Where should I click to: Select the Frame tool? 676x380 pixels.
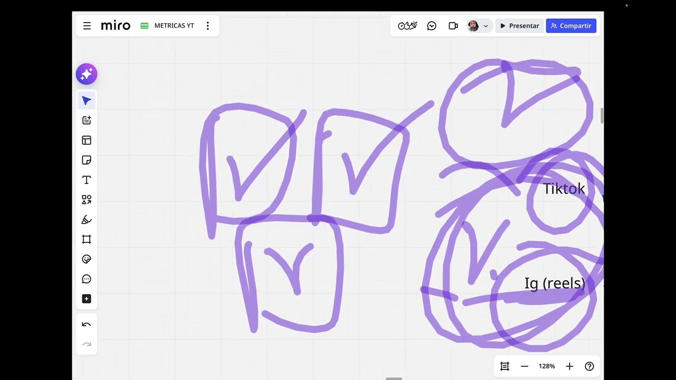click(x=87, y=240)
